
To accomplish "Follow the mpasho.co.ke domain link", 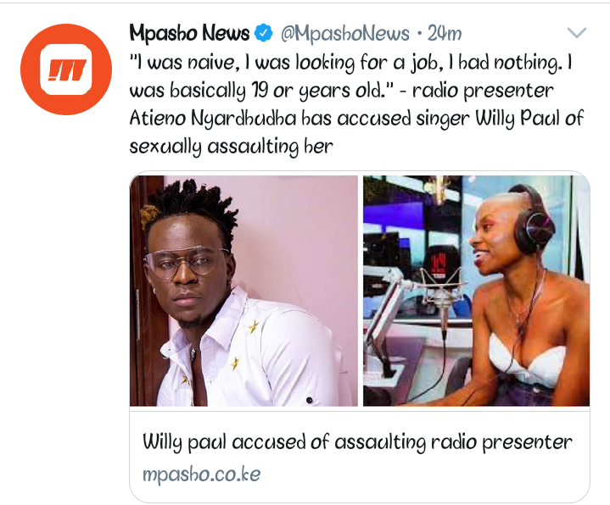I will point(202,474).
